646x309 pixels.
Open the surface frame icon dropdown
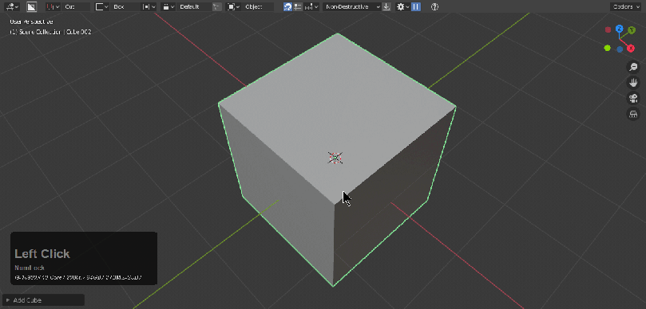pos(233,6)
